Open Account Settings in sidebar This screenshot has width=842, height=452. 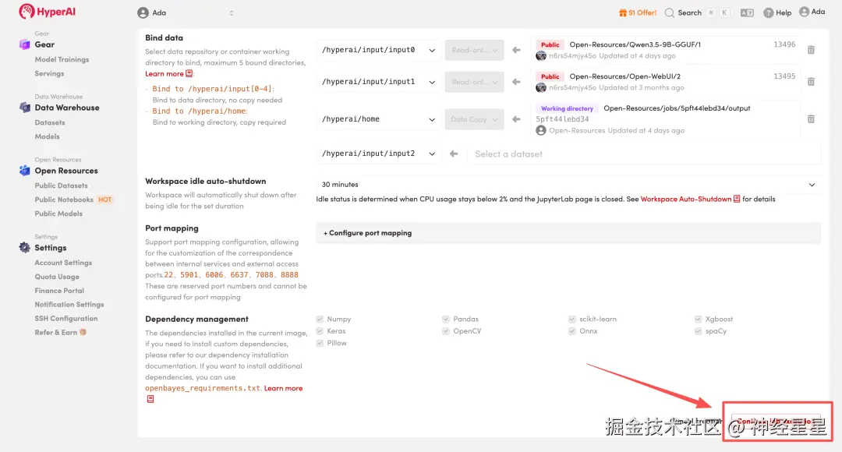[x=63, y=263]
